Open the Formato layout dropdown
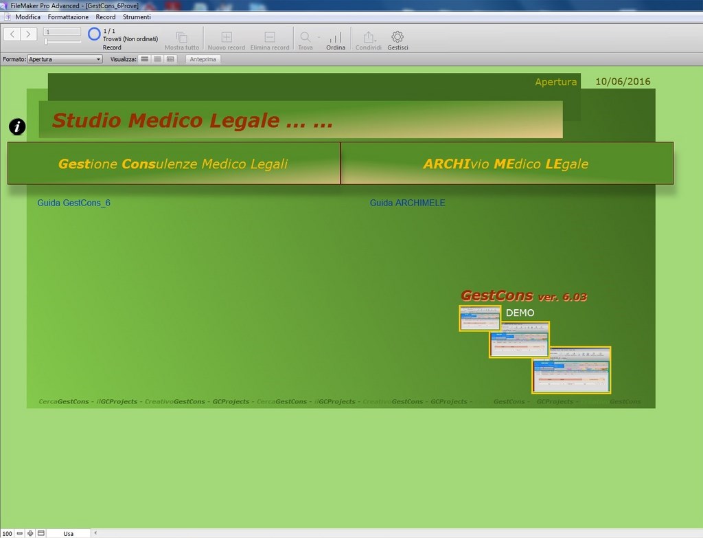 tap(65, 59)
